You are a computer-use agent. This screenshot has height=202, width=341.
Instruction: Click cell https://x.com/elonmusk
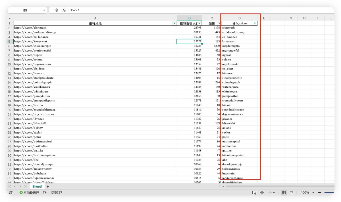point(95,28)
